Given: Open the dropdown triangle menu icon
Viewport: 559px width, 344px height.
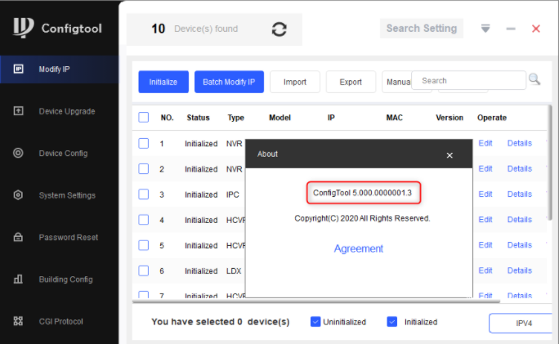Looking at the screenshot, I should coord(485,28).
